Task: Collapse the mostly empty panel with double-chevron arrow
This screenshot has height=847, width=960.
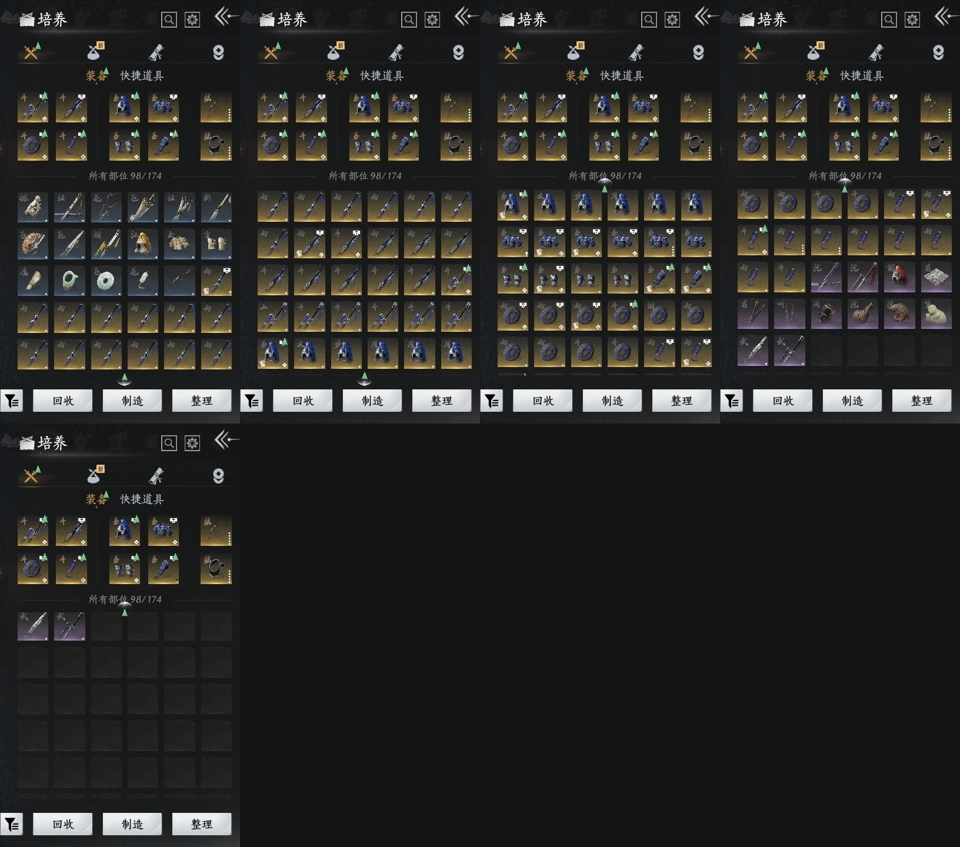Action: click(225, 440)
